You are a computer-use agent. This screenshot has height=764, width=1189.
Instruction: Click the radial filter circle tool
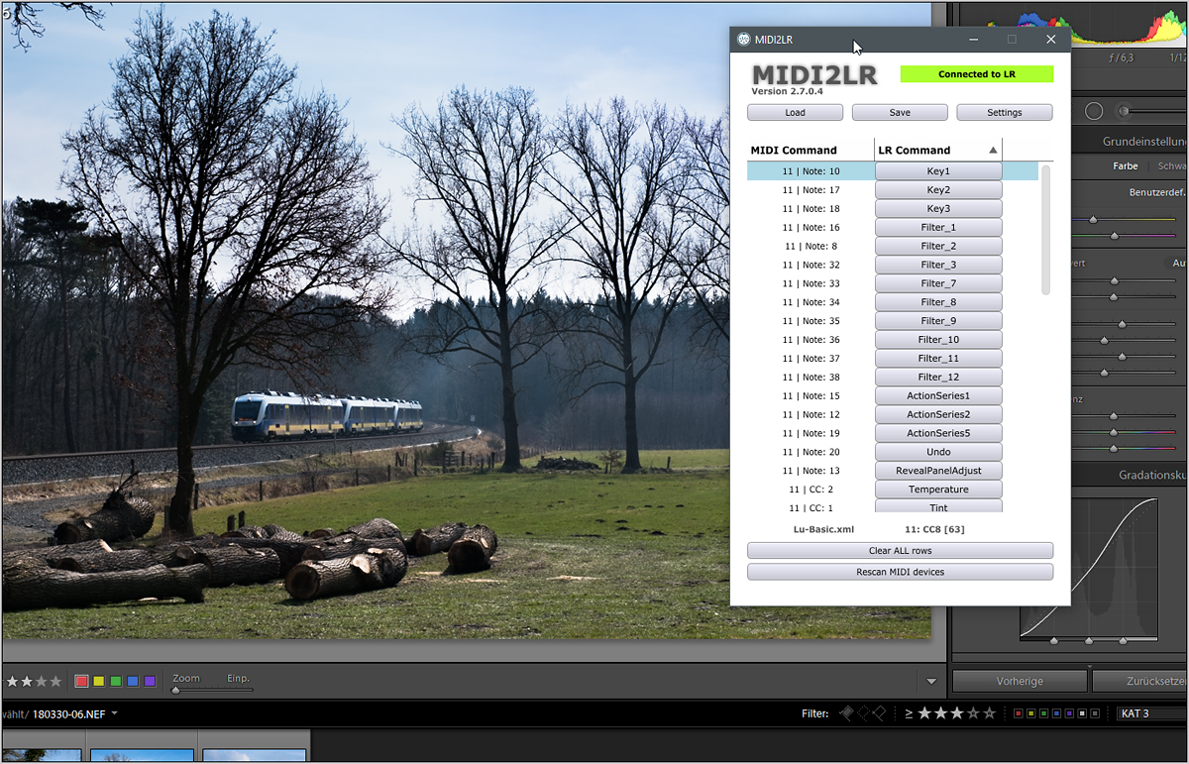pyautogui.click(x=1094, y=112)
